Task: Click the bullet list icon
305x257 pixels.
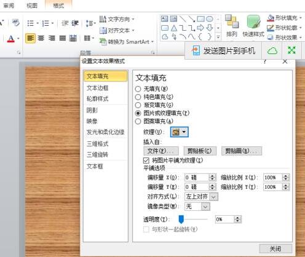Action: [x=31, y=23]
